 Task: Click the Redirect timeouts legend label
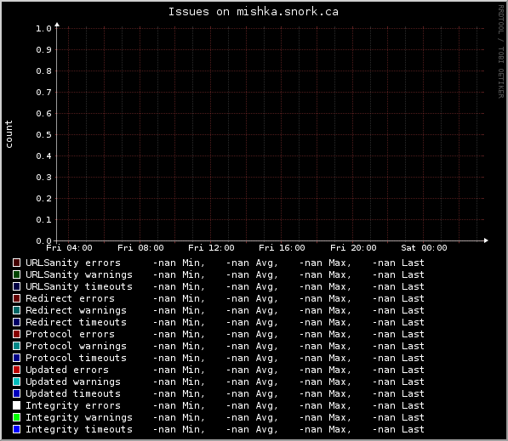(x=76, y=322)
